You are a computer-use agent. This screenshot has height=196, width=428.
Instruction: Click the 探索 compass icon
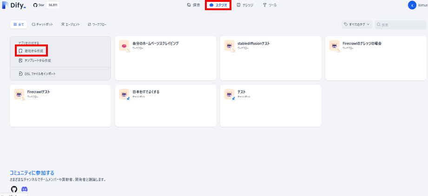click(189, 5)
